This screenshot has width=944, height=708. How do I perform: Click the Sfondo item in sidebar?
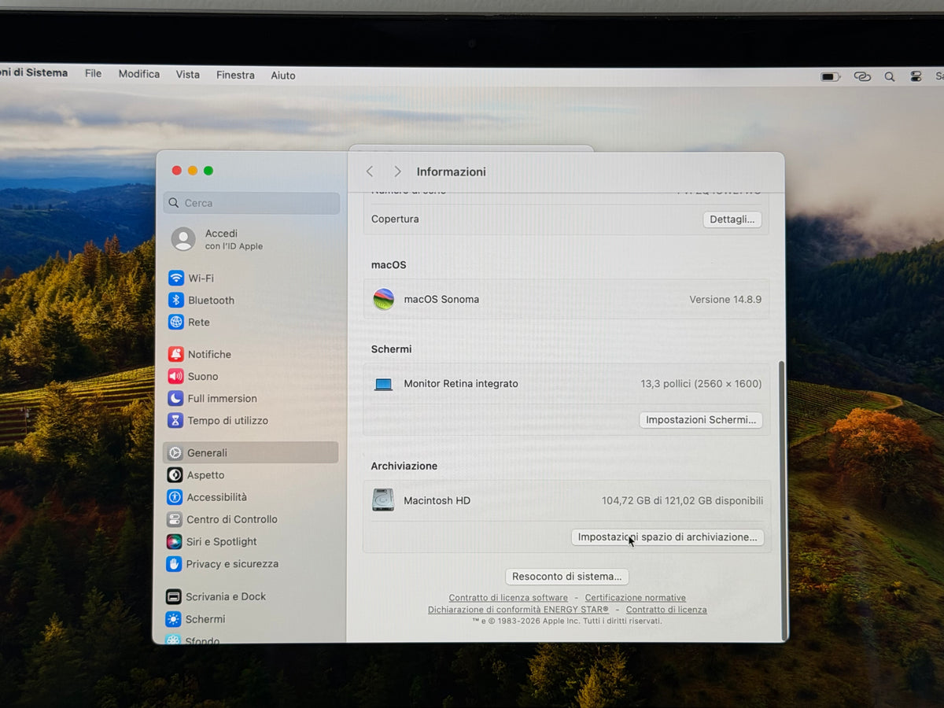202,640
